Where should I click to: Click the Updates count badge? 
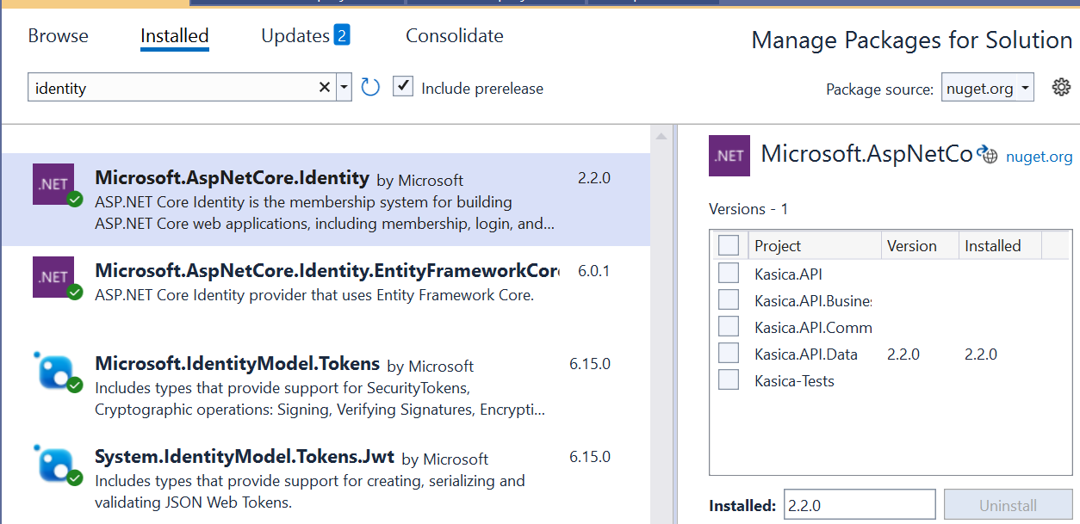pyautogui.click(x=342, y=35)
